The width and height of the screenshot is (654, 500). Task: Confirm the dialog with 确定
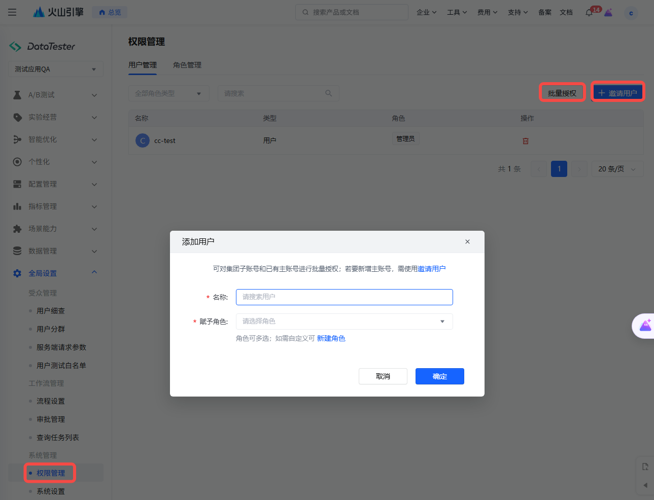pos(440,376)
